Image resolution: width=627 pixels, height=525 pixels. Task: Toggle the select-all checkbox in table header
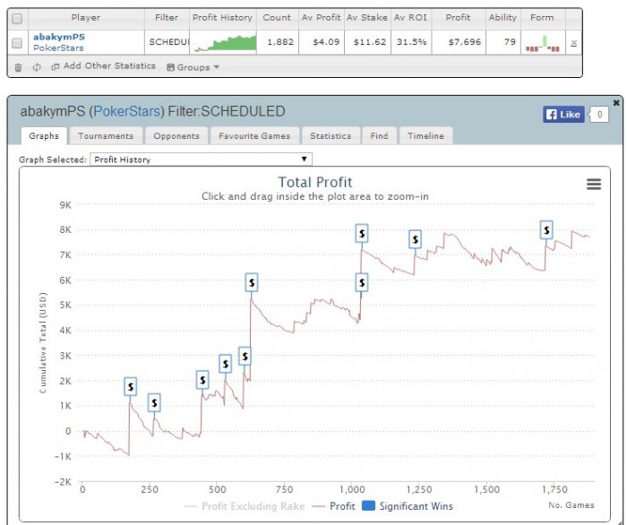pyautogui.click(x=17, y=19)
